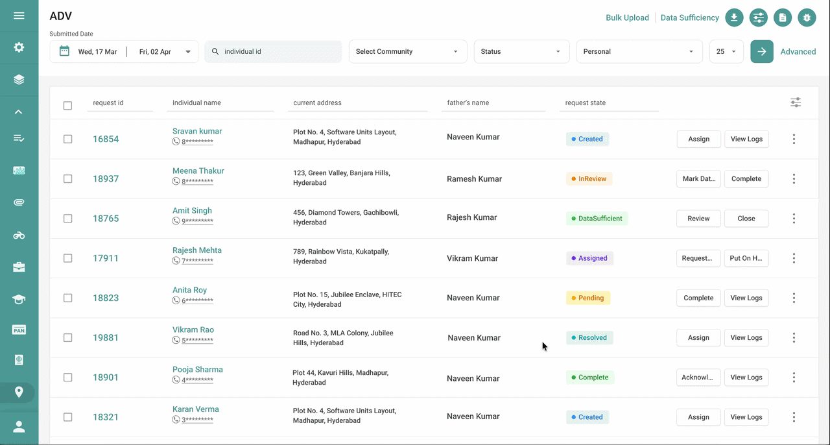Open more options for request 18765
Viewport: 830px width, 445px height.
tap(794, 219)
